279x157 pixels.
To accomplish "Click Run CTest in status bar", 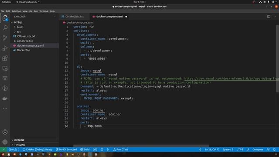I will coord(121,149).
